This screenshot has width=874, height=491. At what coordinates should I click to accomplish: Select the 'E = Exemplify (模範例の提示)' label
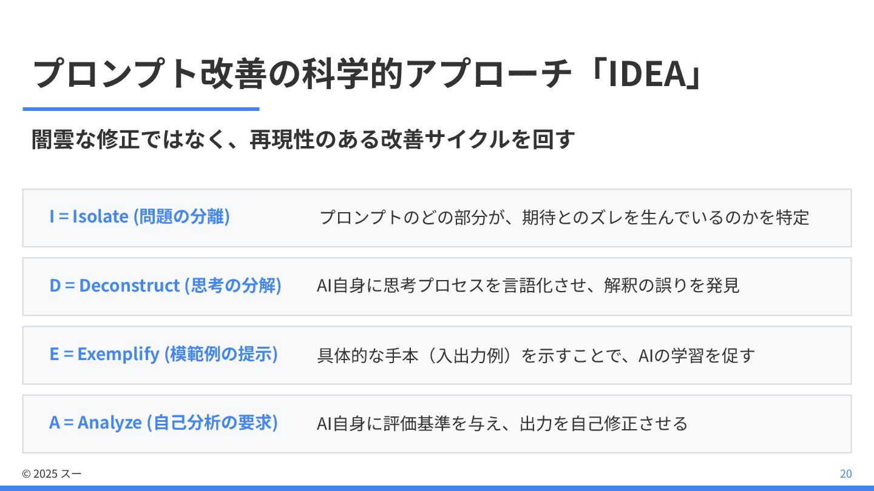[x=163, y=354]
